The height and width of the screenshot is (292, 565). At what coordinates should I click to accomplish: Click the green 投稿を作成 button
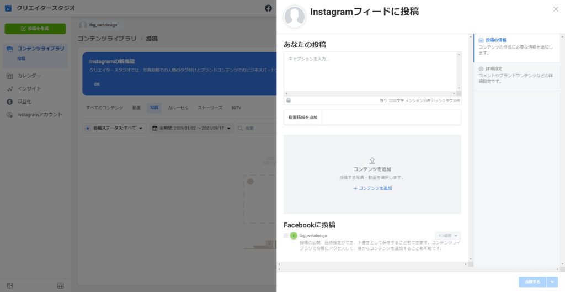tap(35, 29)
